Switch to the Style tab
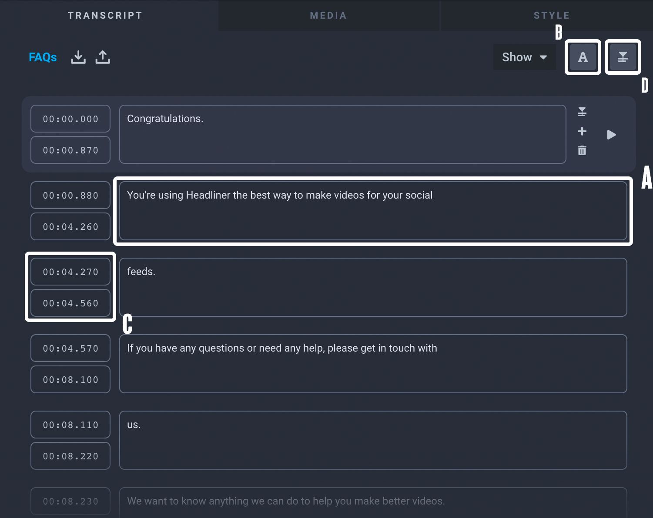The height and width of the screenshot is (518, 653). [552, 16]
